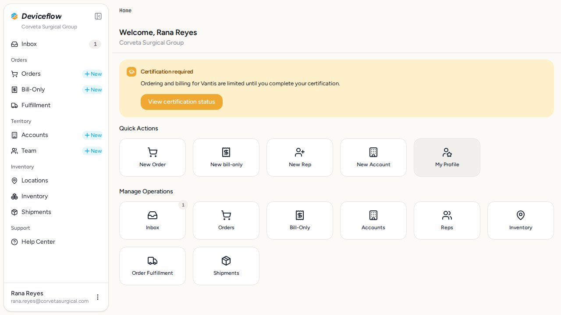Open Order Fulfillment card

pyautogui.click(x=153, y=266)
